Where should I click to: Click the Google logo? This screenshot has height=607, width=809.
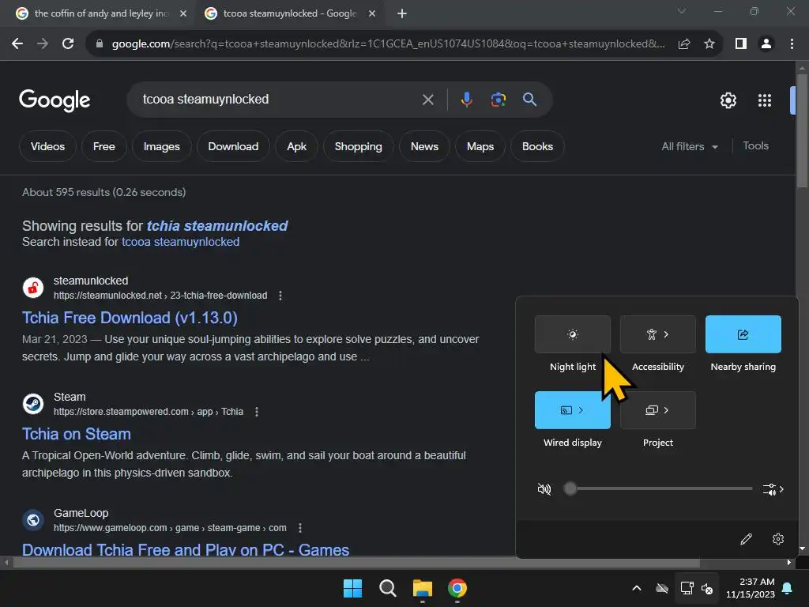pos(55,100)
